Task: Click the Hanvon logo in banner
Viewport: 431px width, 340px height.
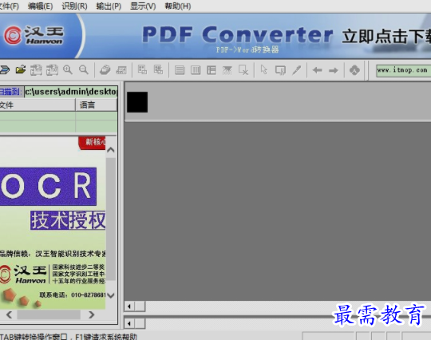Action: click(34, 35)
